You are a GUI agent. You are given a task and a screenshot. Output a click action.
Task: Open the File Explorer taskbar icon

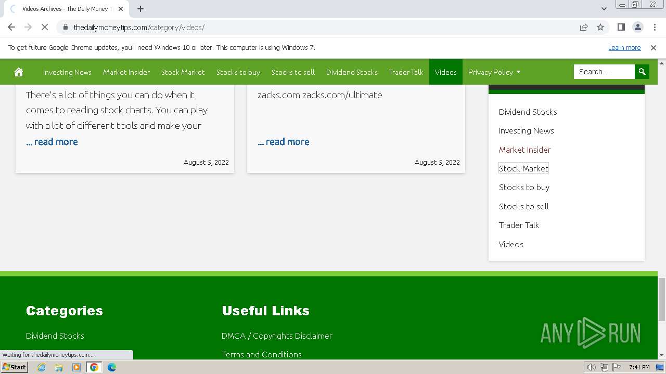[59, 367]
